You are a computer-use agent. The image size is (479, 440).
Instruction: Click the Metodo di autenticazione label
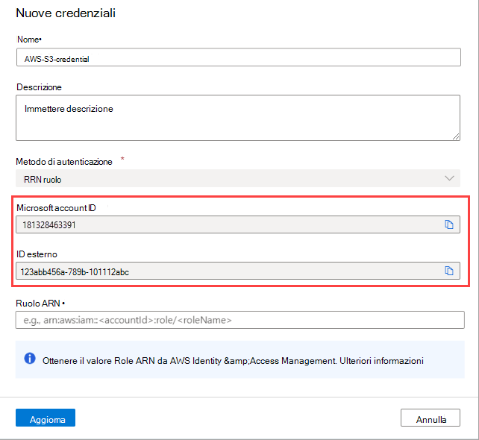pos(64,161)
